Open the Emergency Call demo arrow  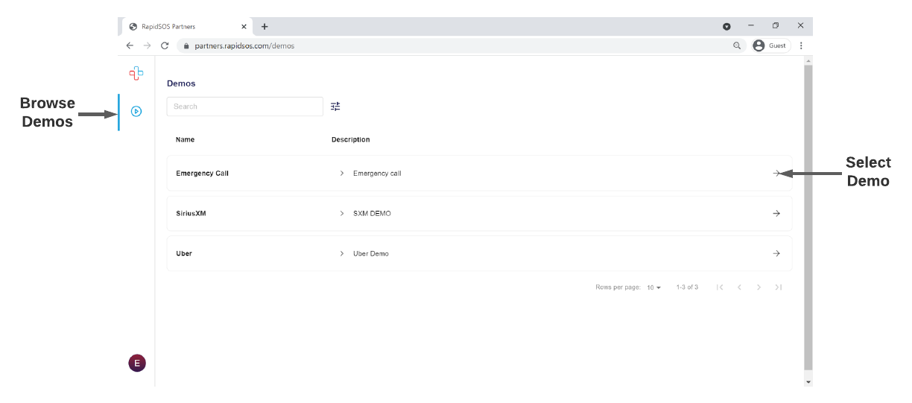coord(776,173)
